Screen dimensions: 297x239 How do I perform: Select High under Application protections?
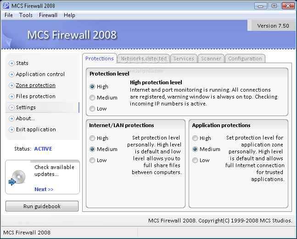[195, 138]
